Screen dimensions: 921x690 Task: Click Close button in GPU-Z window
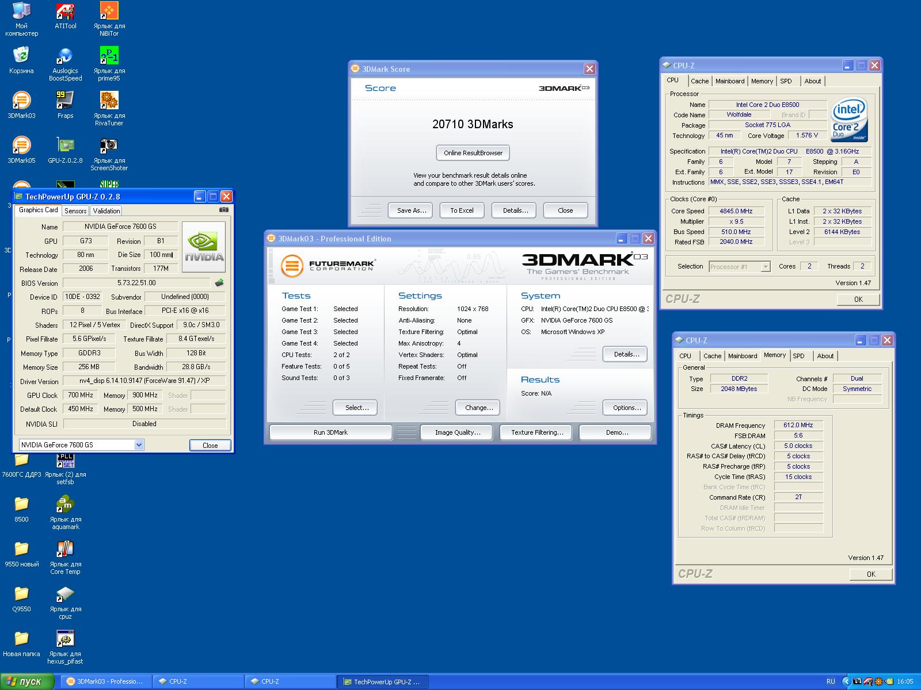(210, 445)
